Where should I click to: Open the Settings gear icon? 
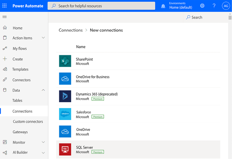tap(202, 6)
